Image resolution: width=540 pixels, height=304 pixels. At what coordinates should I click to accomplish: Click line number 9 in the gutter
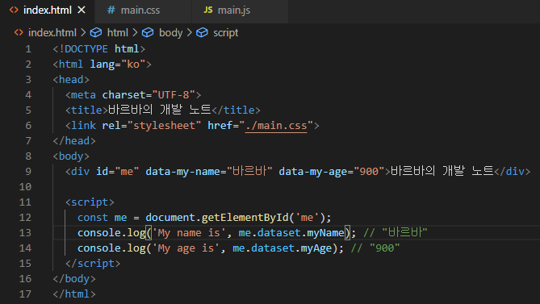coord(28,172)
